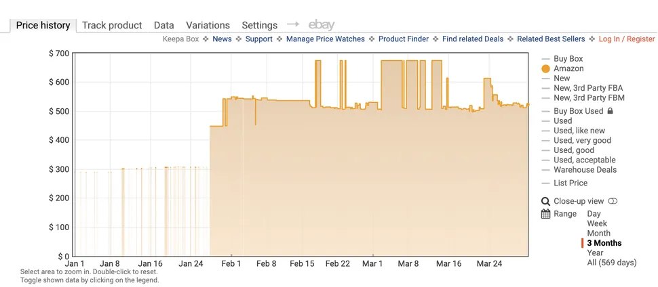
Task: Click the magnifier icon beside Close-up view
Action: point(545,201)
